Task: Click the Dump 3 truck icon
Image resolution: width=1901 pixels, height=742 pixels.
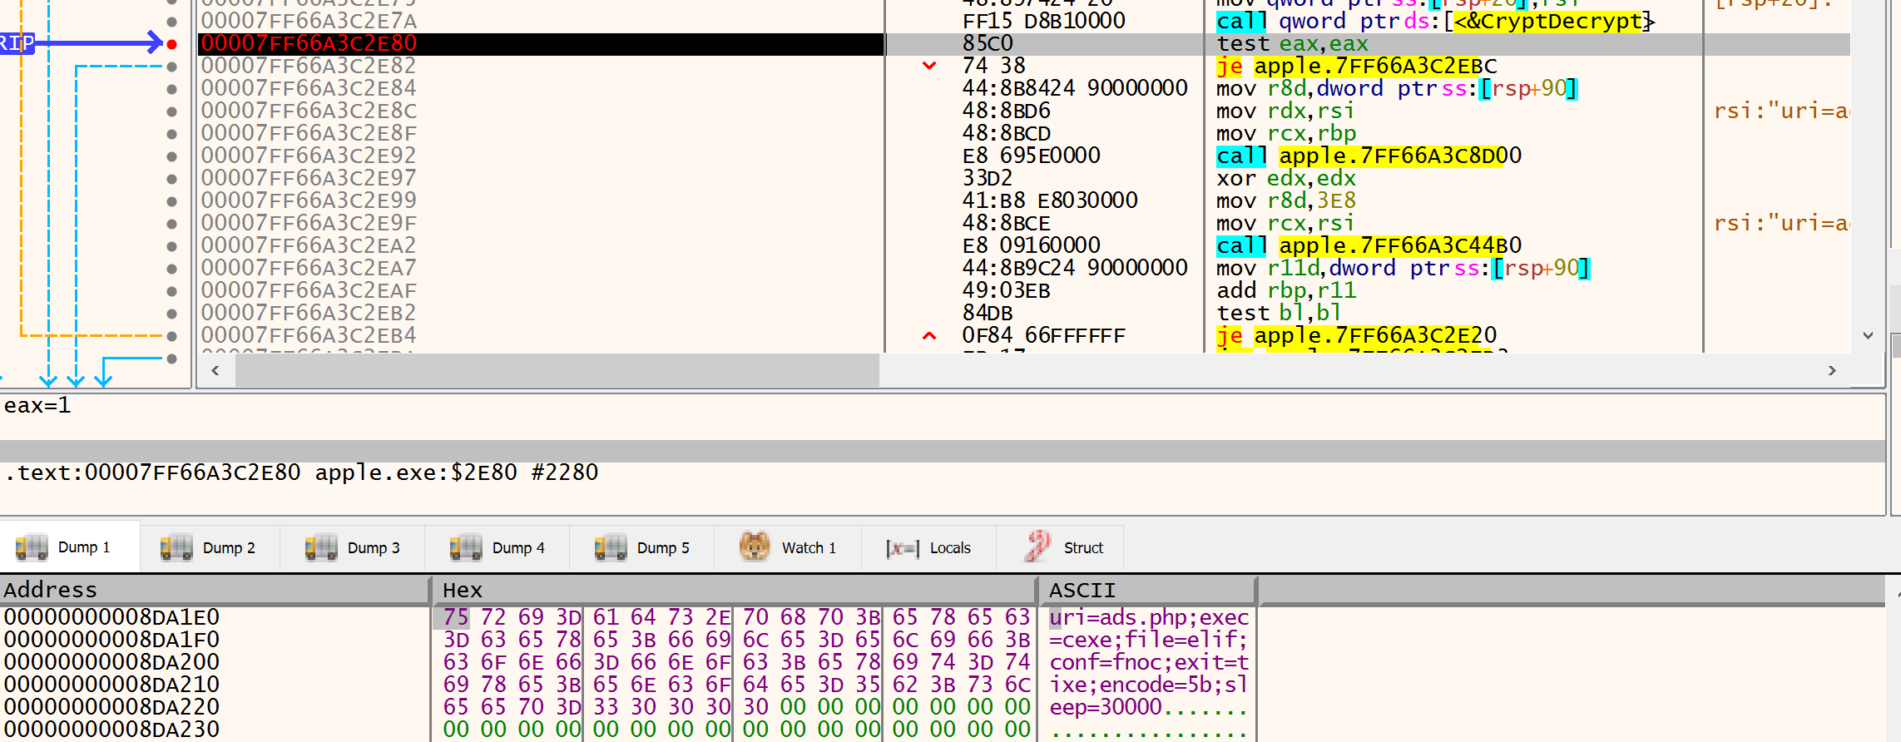Action: pyautogui.click(x=321, y=547)
